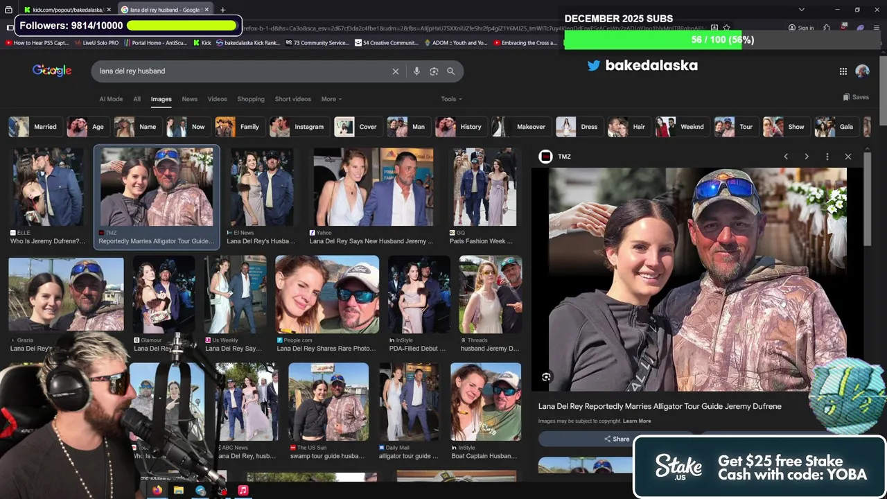Open the preview panel's three-dot menu
The height and width of the screenshot is (499, 887).
(x=827, y=157)
